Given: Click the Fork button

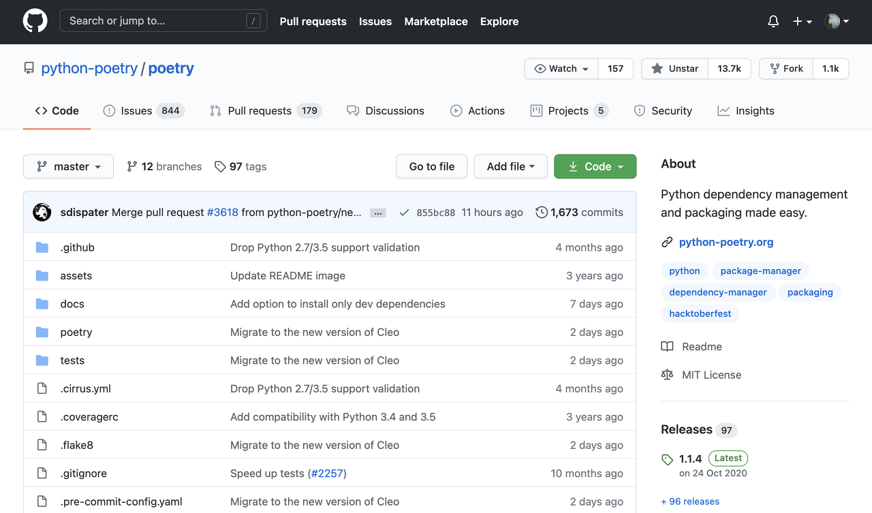Looking at the screenshot, I should click(786, 69).
